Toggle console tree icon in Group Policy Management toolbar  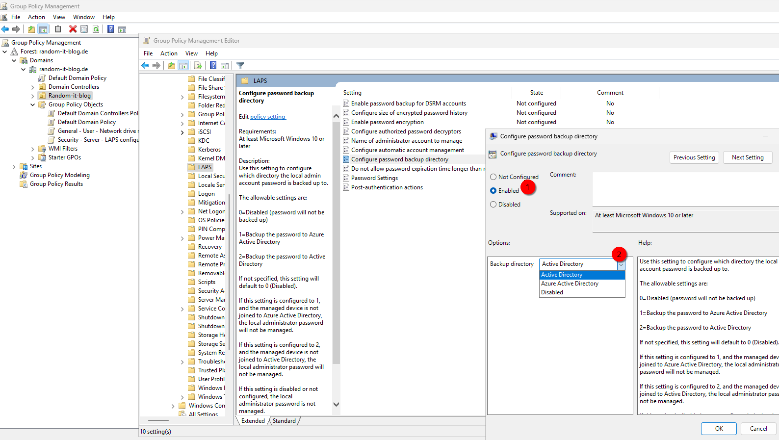43,29
